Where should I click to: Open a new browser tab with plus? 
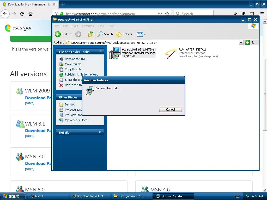coord(63,4)
